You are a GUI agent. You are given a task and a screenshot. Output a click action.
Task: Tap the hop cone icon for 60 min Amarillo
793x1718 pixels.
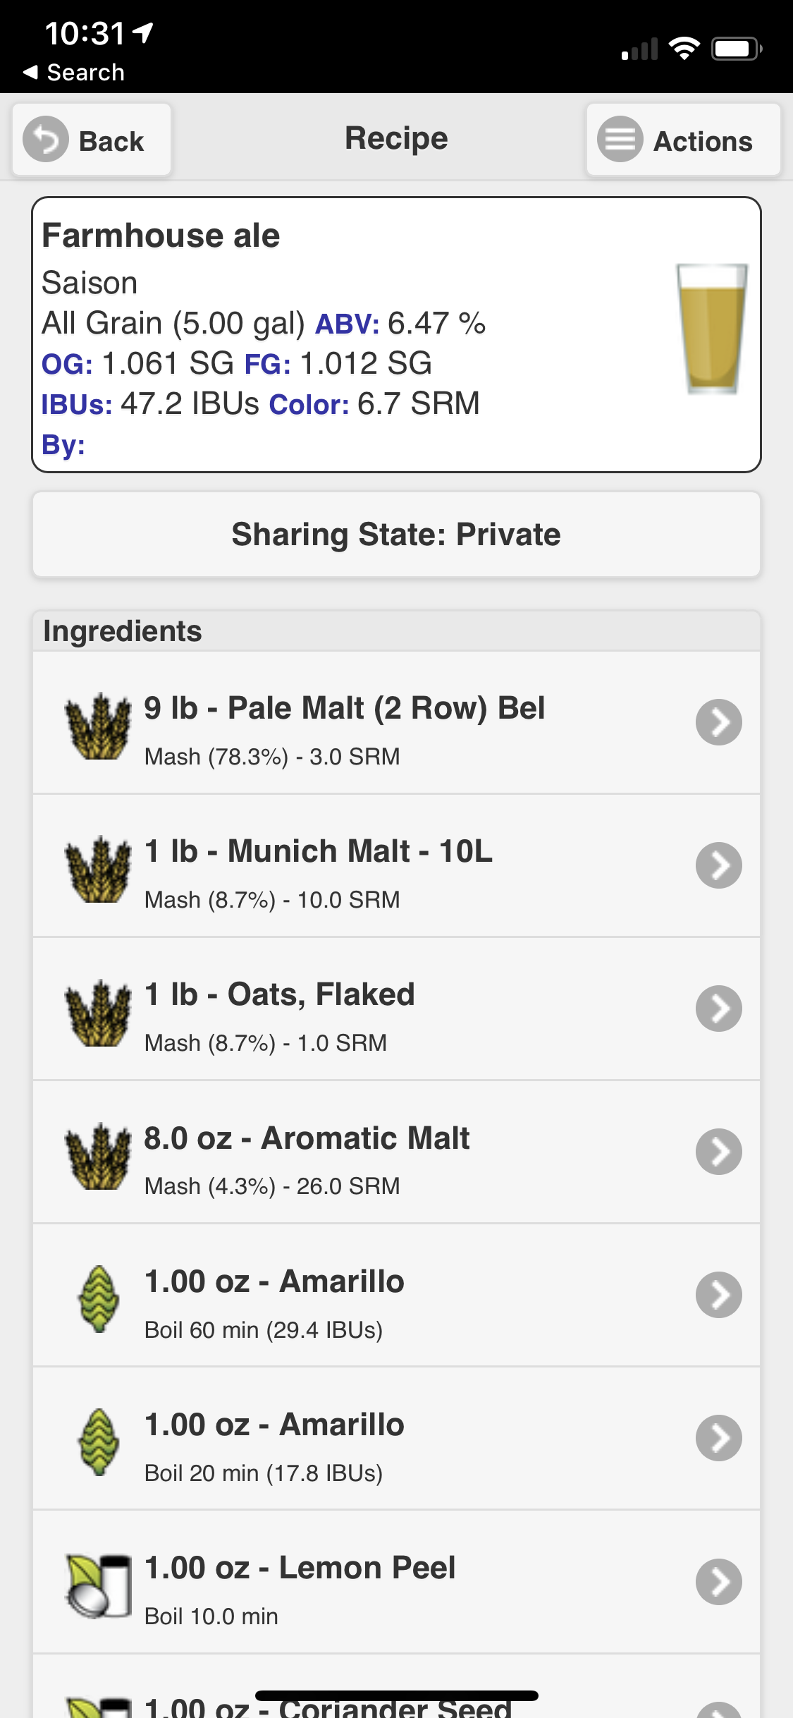coord(98,1299)
